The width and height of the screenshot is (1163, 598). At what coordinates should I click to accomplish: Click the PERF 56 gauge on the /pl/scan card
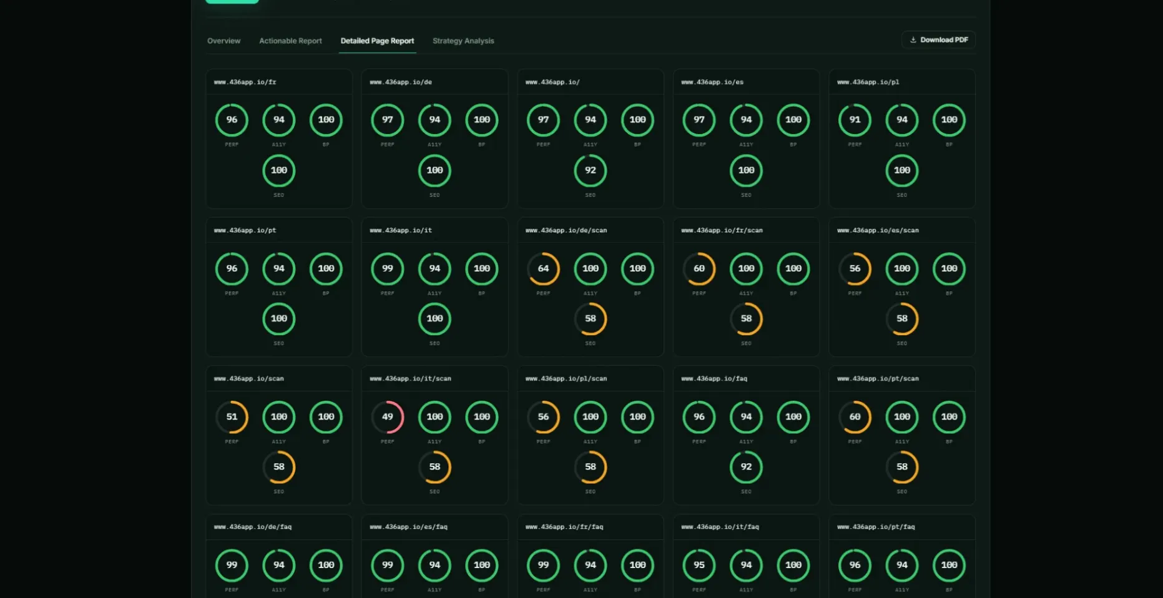point(543,417)
